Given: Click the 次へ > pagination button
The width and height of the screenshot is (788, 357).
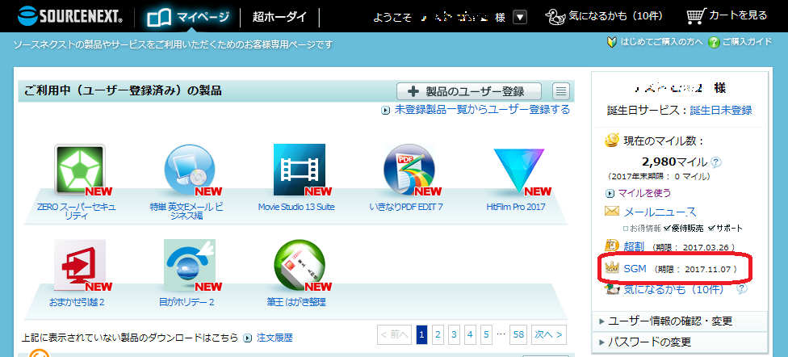Looking at the screenshot, I should coord(548,334).
